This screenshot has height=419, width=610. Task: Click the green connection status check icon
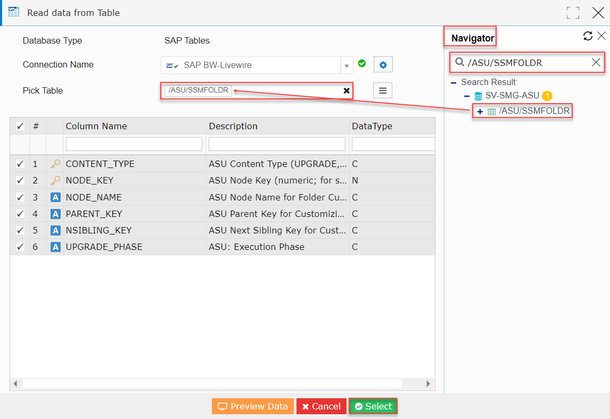362,63
